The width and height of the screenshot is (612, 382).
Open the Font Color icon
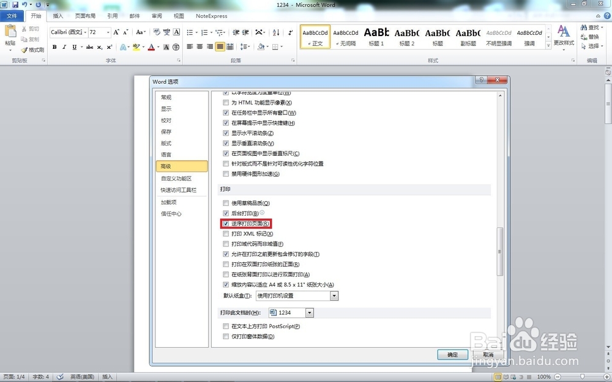pos(151,47)
